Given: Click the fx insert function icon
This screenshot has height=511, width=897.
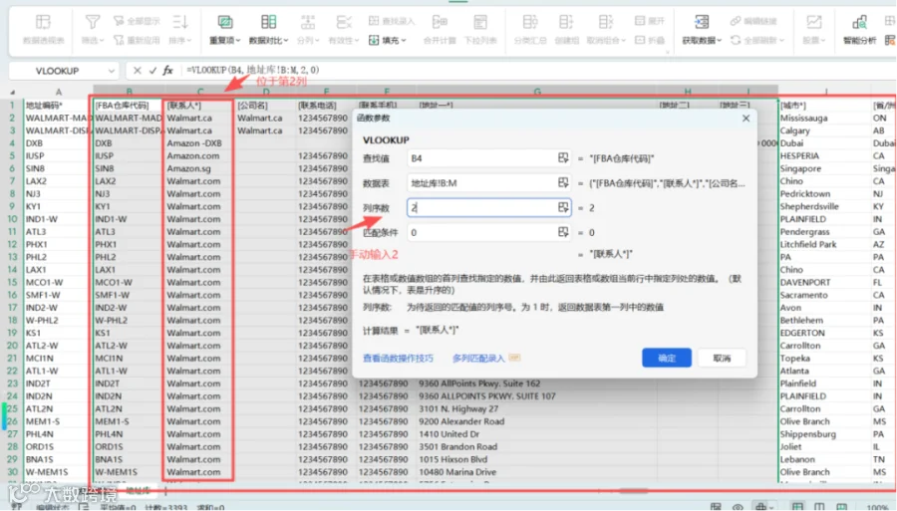Looking at the screenshot, I should (167, 71).
